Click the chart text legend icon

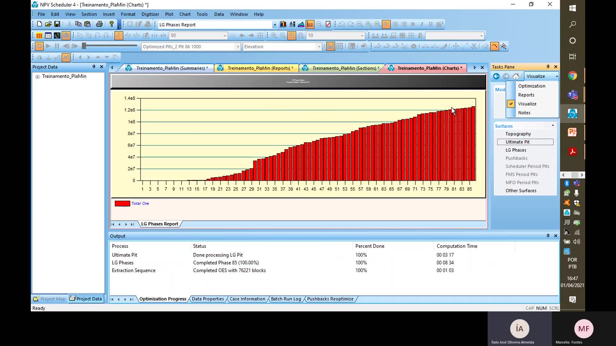point(292,24)
